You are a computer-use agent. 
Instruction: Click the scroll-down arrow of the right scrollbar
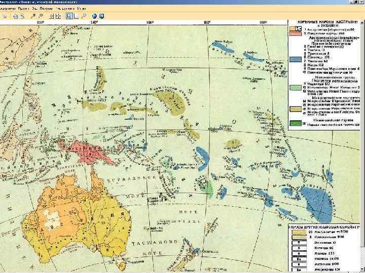click(x=362, y=268)
